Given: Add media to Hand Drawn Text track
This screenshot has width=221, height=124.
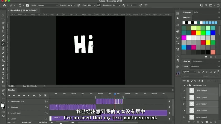Looking at the screenshot, I should coord(169,101).
